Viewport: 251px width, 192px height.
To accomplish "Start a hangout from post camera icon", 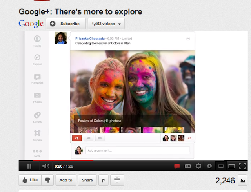I will coord(100,138).
